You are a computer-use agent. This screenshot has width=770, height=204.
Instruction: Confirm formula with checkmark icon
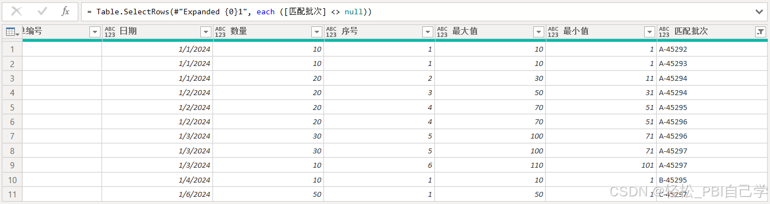click(x=42, y=12)
